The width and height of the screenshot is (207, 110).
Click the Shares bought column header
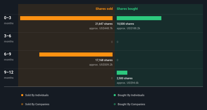(x=127, y=9)
